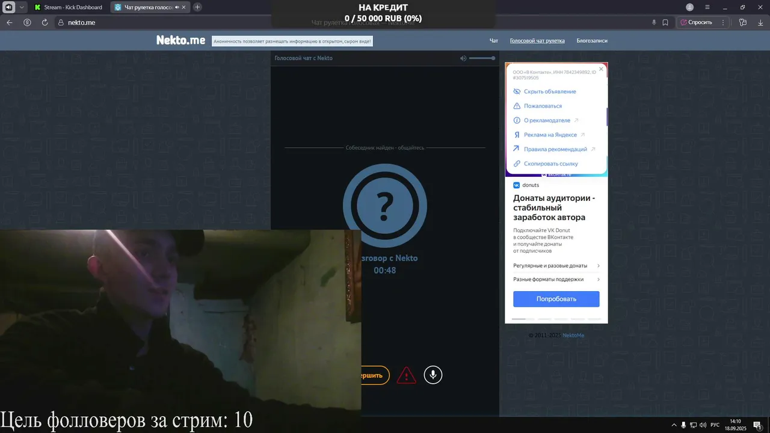Screen dimensions: 770x433
Task: Switch to Stream - Kick Dashboard tab
Action: [x=69, y=7]
